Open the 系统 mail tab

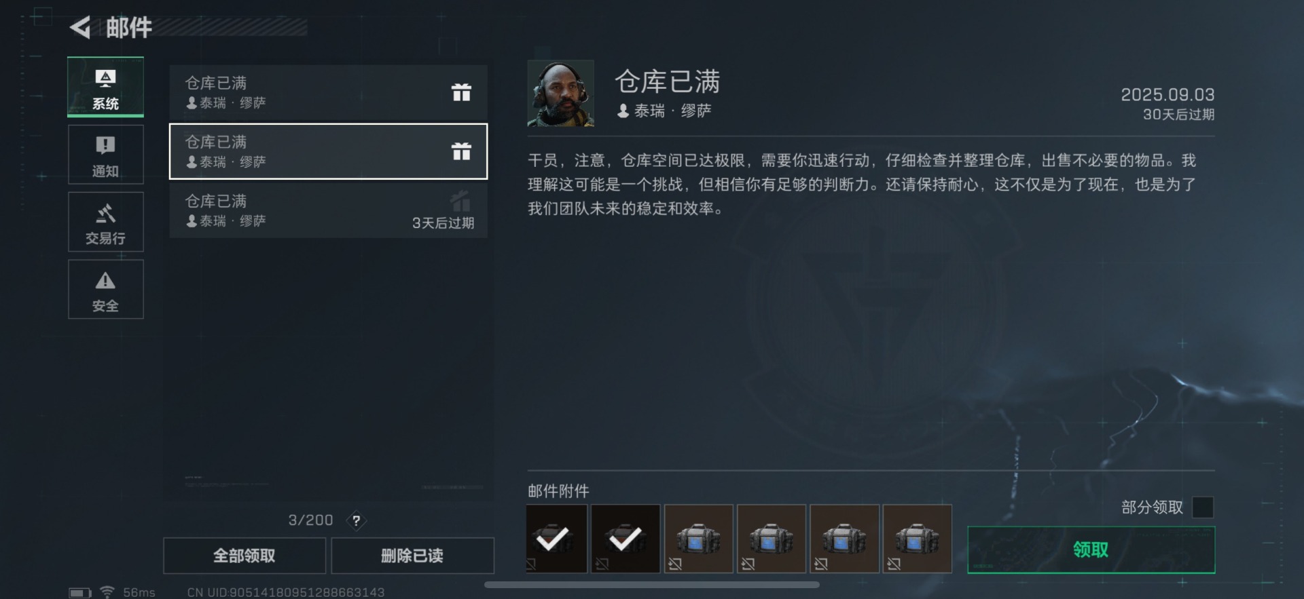pos(105,87)
